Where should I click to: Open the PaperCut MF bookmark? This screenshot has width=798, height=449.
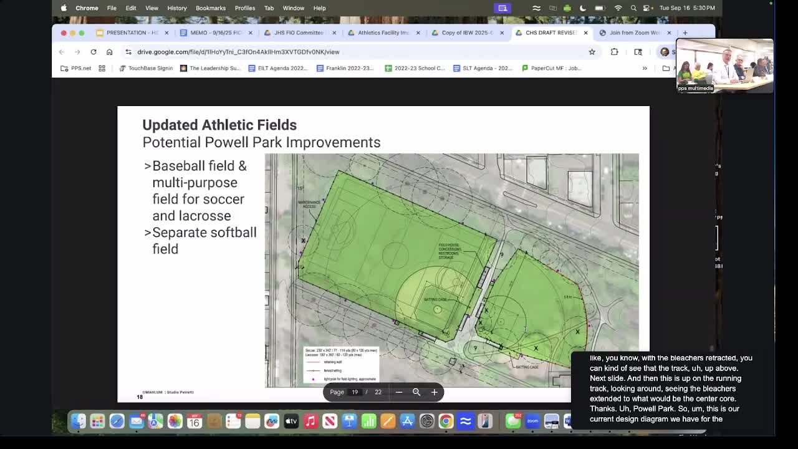[552, 68]
